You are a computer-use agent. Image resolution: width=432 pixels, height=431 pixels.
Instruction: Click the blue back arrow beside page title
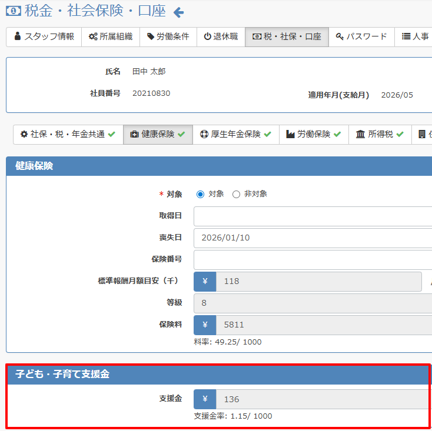[x=178, y=12]
